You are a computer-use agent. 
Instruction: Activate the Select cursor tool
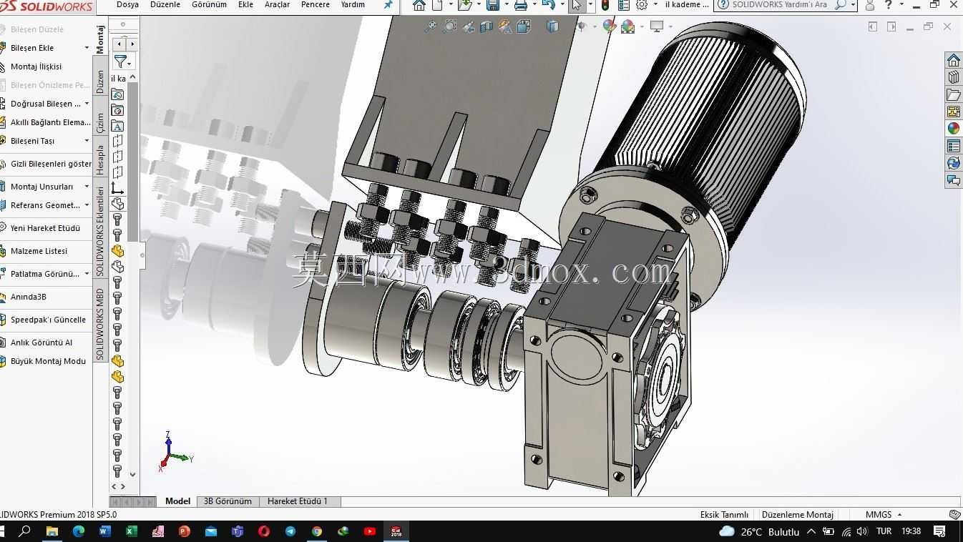coord(577,5)
